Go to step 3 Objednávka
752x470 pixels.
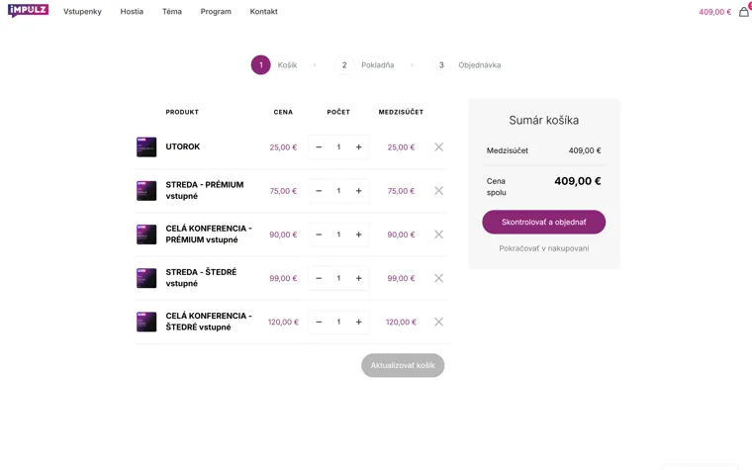tap(467, 65)
